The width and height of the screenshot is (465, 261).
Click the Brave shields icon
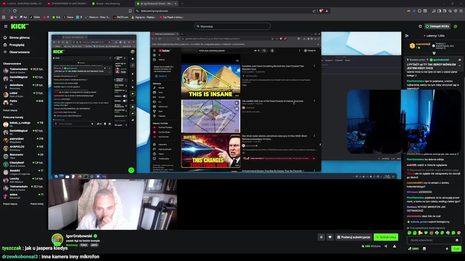[321, 11]
